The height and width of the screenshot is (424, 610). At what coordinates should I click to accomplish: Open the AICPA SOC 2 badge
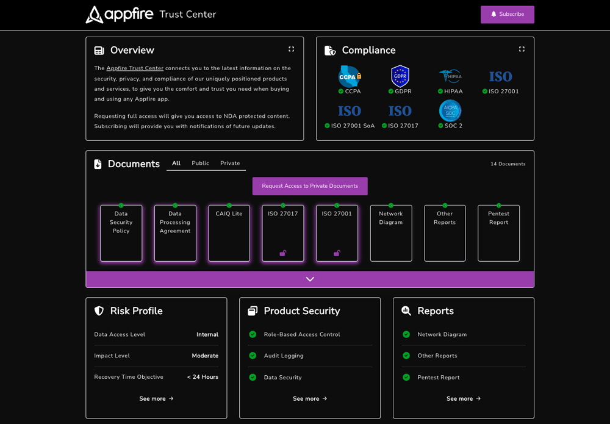pyautogui.click(x=450, y=111)
